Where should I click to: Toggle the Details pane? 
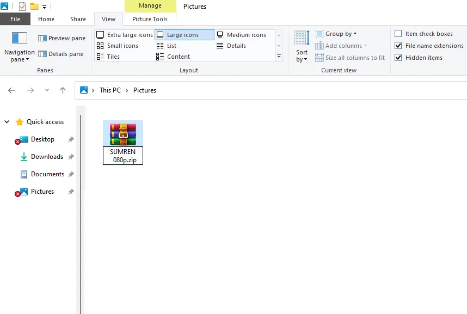tap(61, 54)
